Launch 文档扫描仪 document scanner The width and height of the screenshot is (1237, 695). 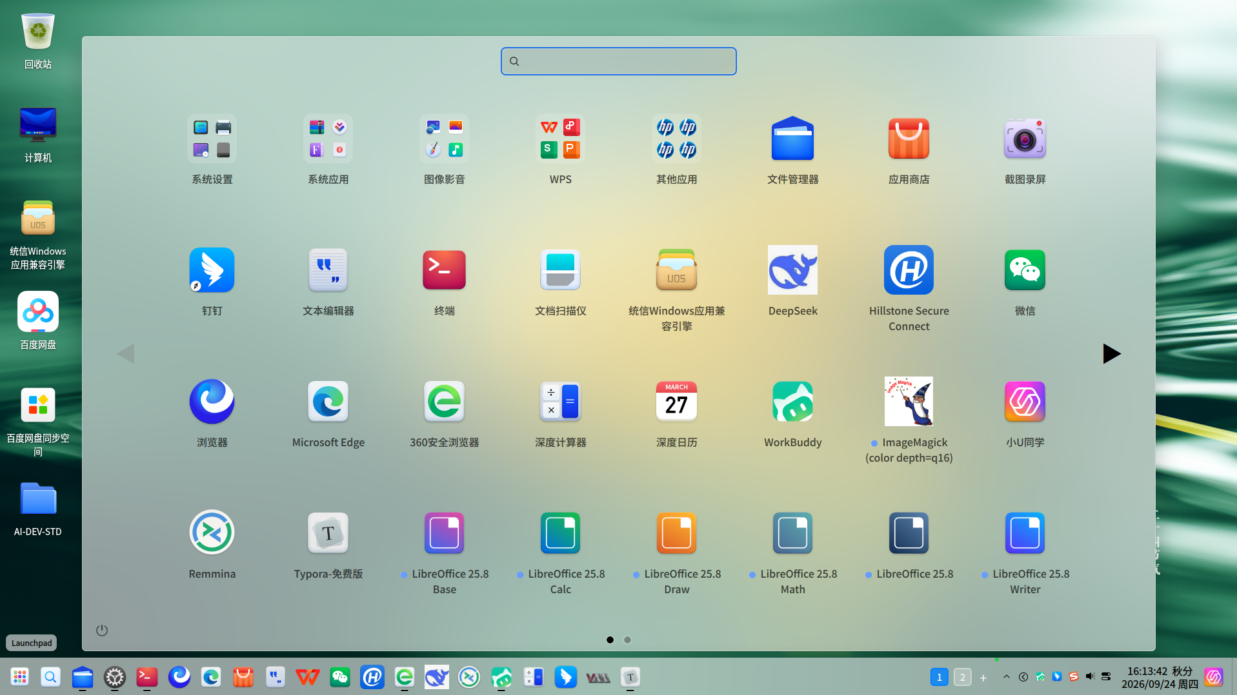pos(560,270)
